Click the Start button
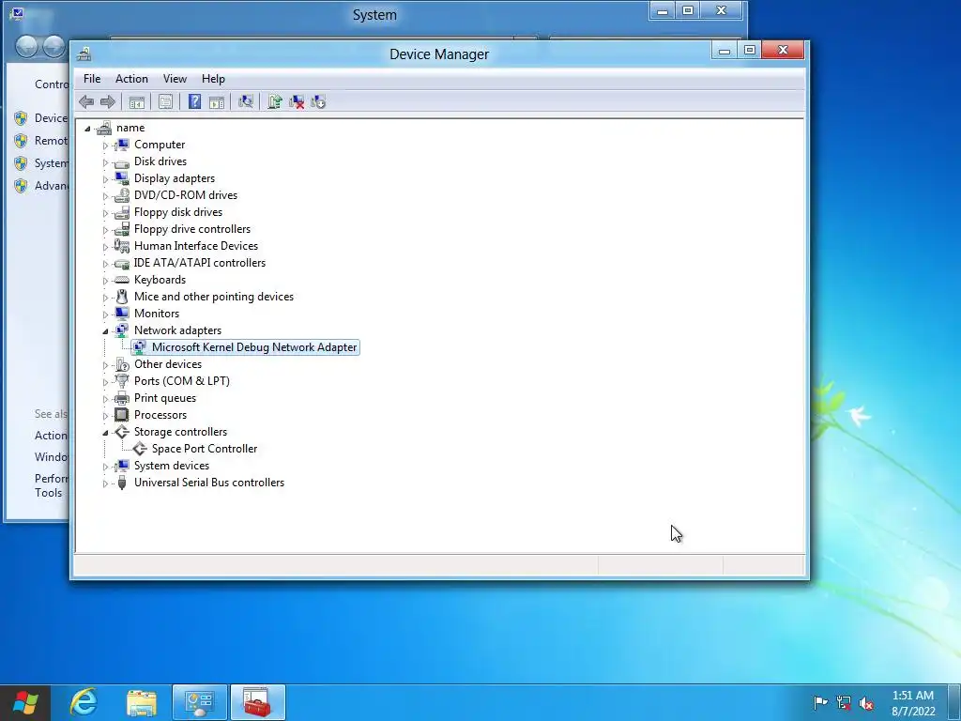The width and height of the screenshot is (961, 721). click(x=25, y=702)
